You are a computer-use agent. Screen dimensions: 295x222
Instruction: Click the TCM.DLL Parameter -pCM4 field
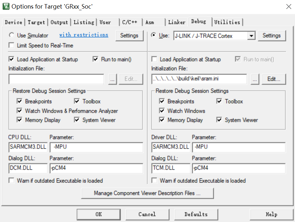(239, 168)
